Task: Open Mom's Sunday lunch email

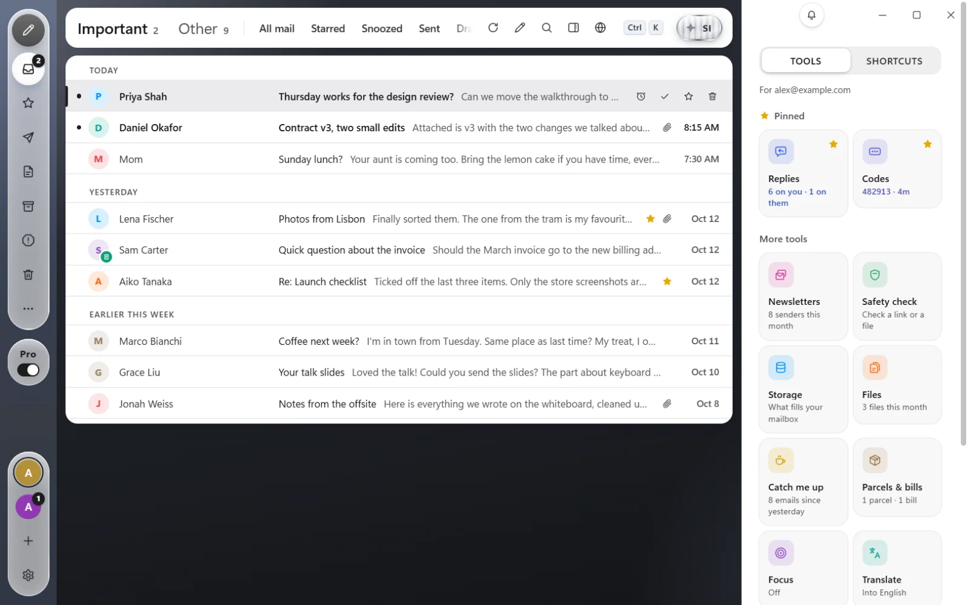Action: click(x=399, y=159)
